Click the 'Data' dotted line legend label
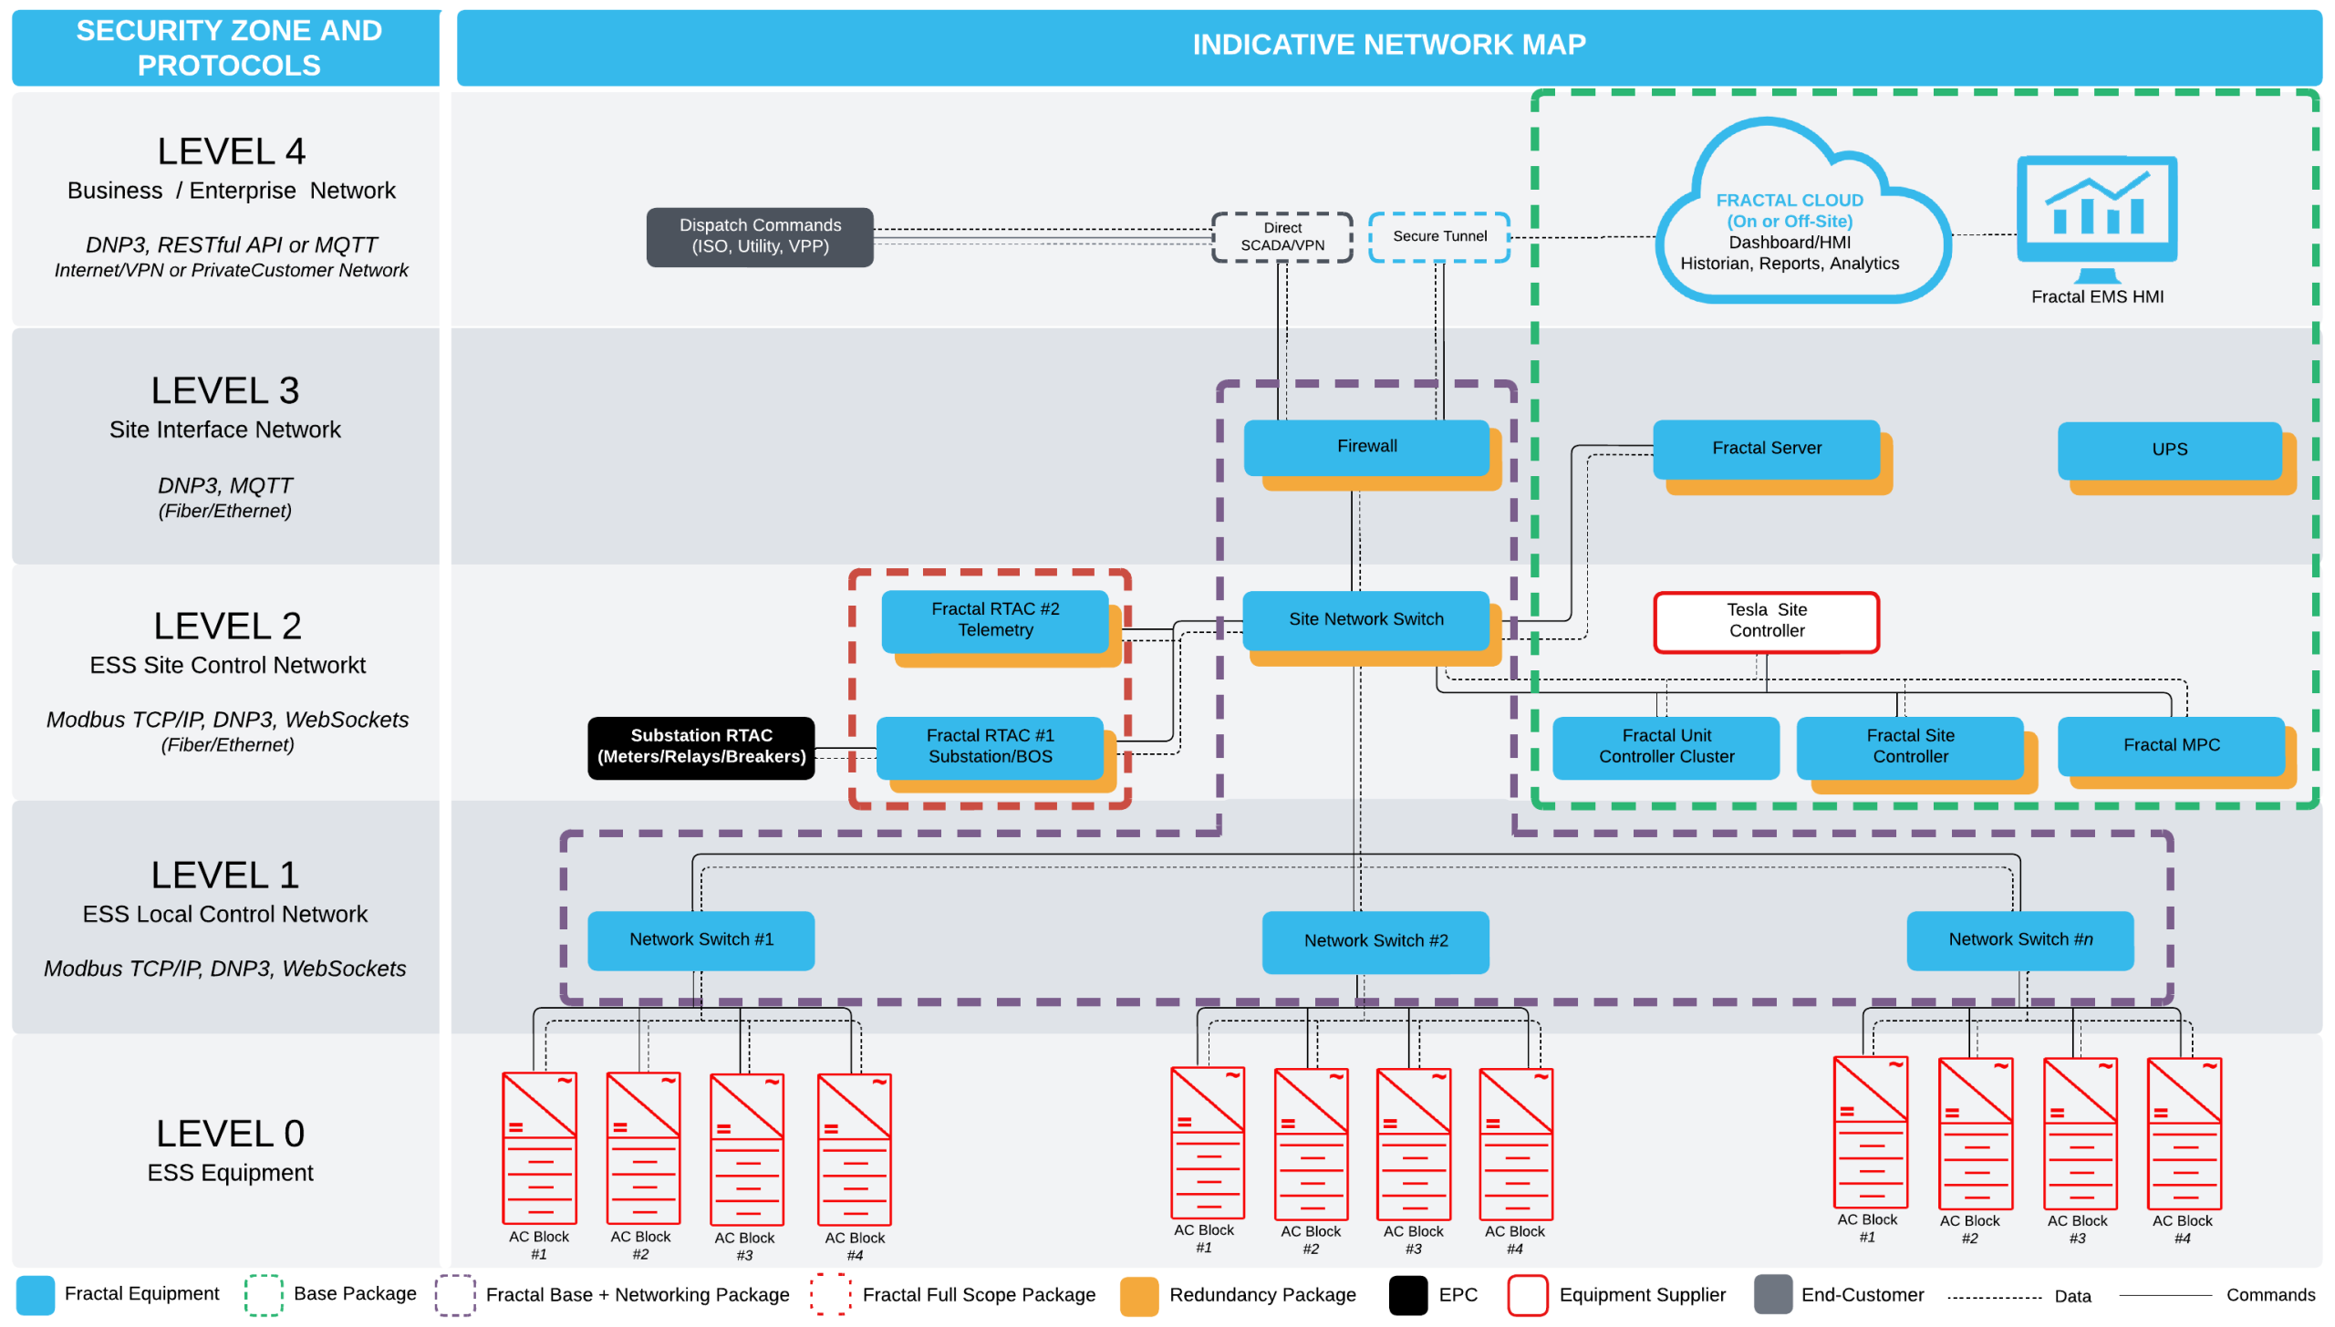 point(2071,1296)
